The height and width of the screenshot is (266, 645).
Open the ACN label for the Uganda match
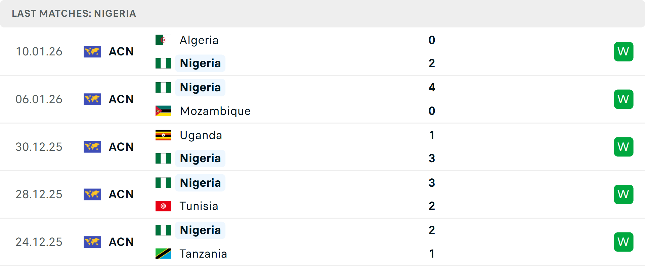coord(121,147)
